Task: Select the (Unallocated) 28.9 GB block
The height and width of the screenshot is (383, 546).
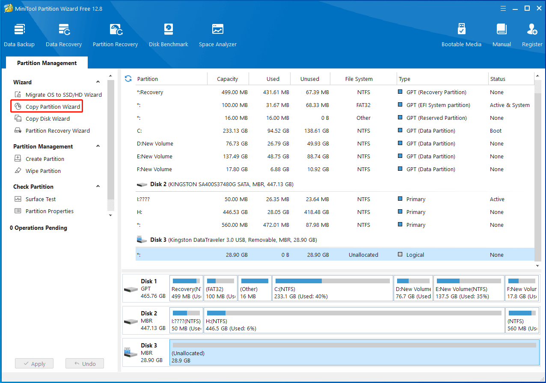Action: pos(354,353)
